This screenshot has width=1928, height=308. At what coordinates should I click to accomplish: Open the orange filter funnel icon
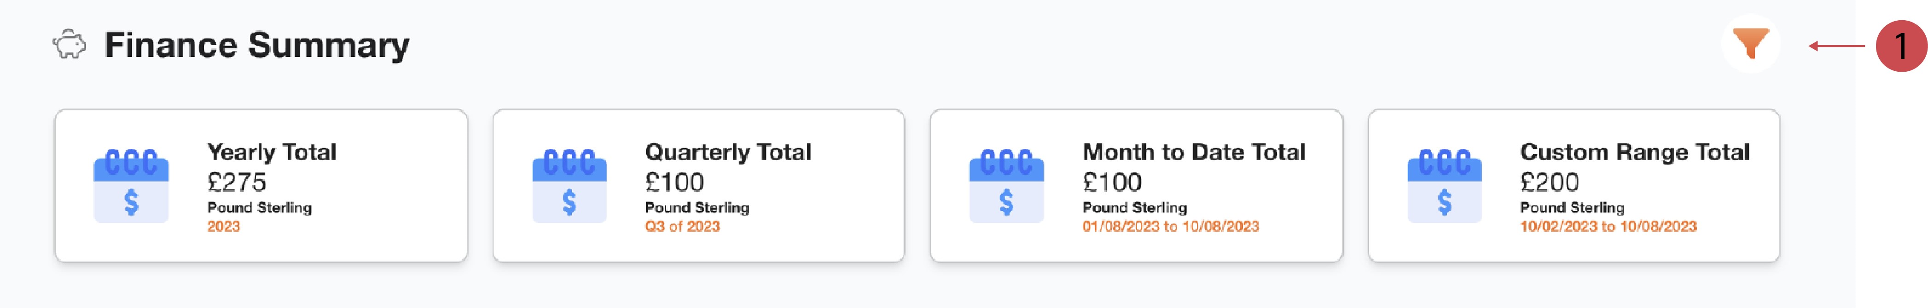[x=1750, y=44]
